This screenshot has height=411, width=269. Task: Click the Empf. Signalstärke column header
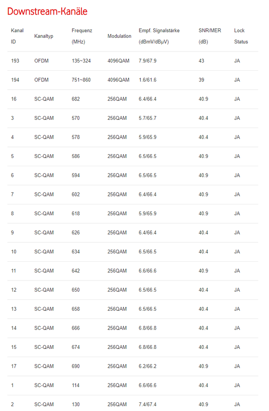(159, 36)
